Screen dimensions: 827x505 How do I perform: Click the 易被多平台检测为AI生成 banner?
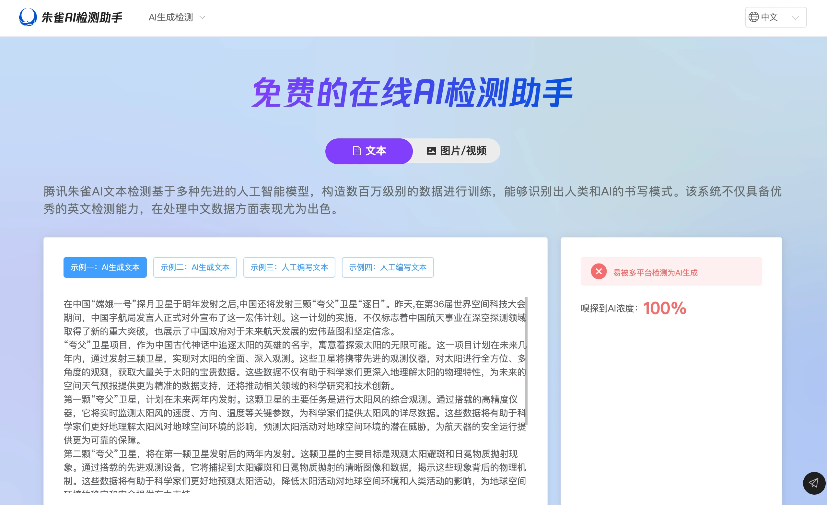pos(671,271)
